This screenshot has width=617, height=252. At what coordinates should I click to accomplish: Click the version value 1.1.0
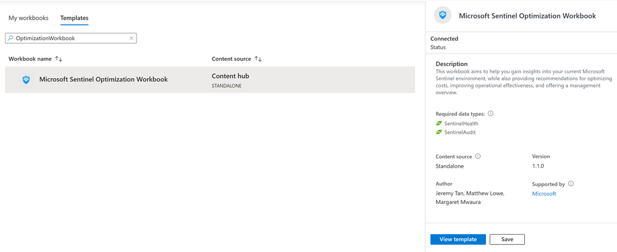[538, 166]
